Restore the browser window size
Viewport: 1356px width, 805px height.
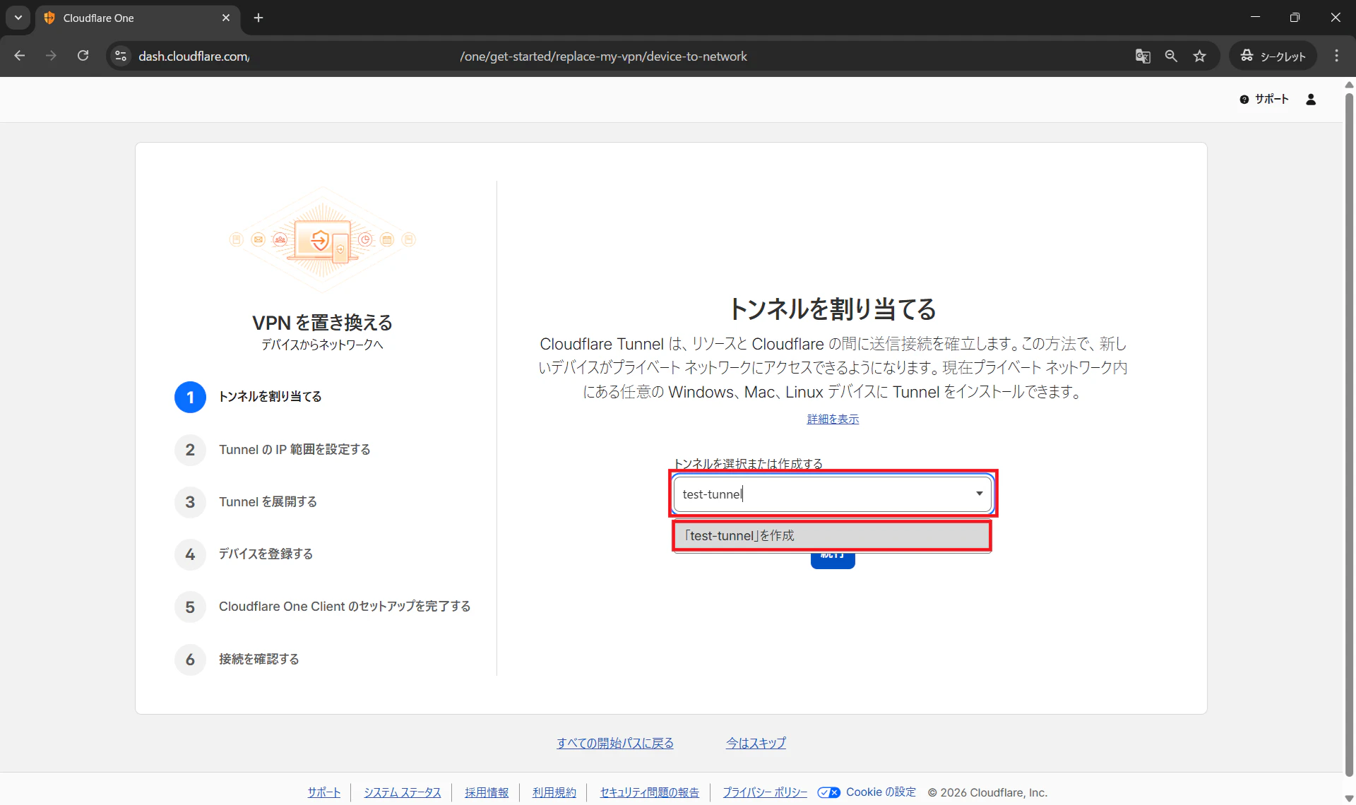click(x=1295, y=18)
